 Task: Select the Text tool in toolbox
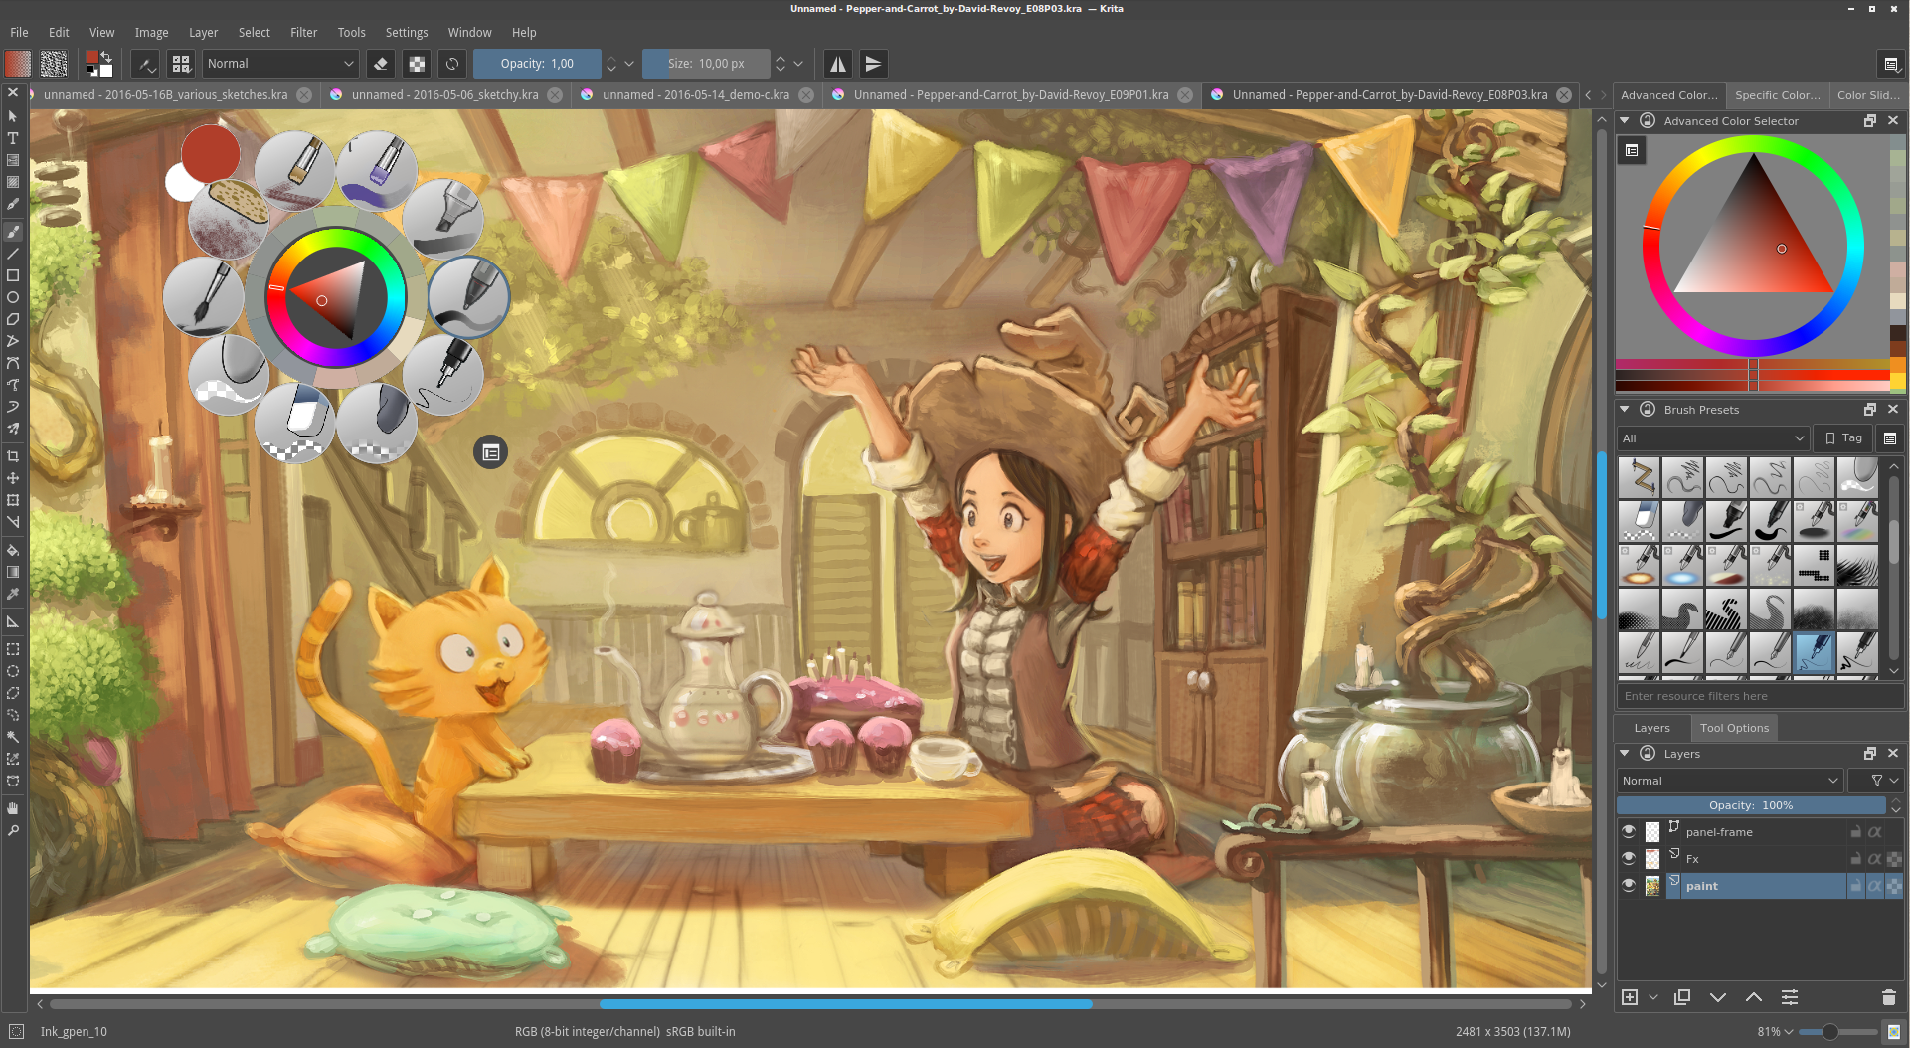point(13,138)
